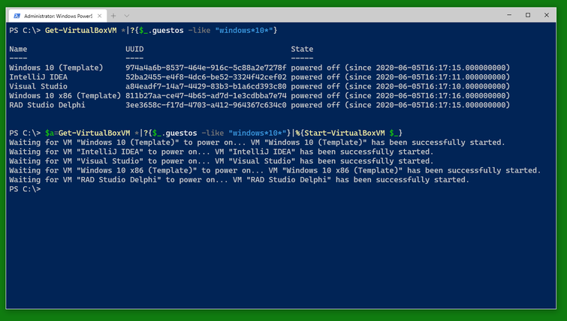
Task: Minimize the terminal window
Action: point(509,15)
